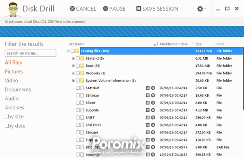Tick the checkbox for $MFTMirr file
This screenshot has height=158, width=244.
coord(78,125)
